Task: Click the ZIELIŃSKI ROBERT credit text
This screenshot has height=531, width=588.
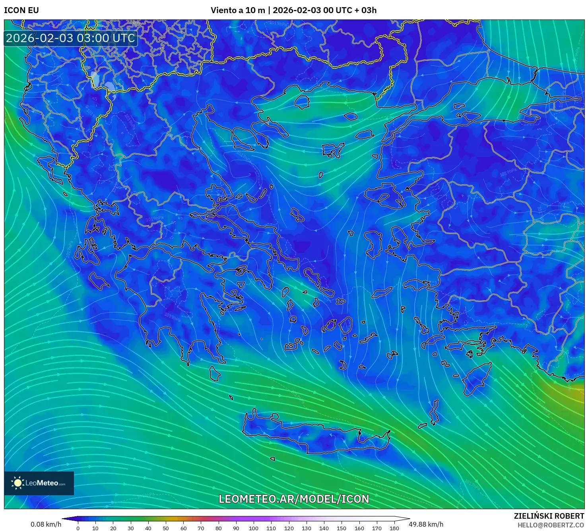Action: [x=549, y=515]
